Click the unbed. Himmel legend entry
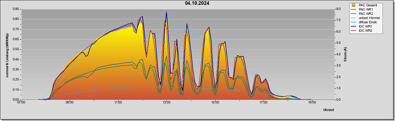This screenshot has width=395, height=121. 366,18
